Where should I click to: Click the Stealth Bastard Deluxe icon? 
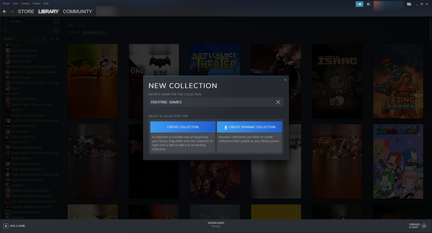[x=8, y=147]
